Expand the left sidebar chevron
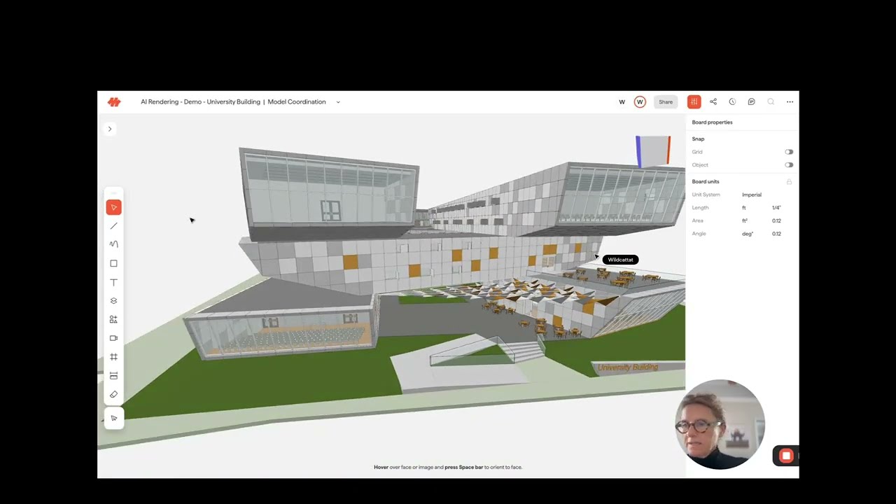The image size is (896, 504). [x=109, y=129]
